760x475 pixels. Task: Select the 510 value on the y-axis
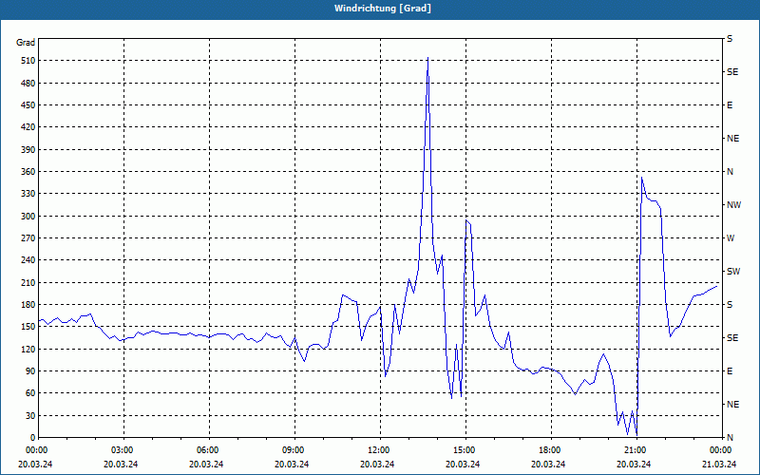(x=29, y=61)
